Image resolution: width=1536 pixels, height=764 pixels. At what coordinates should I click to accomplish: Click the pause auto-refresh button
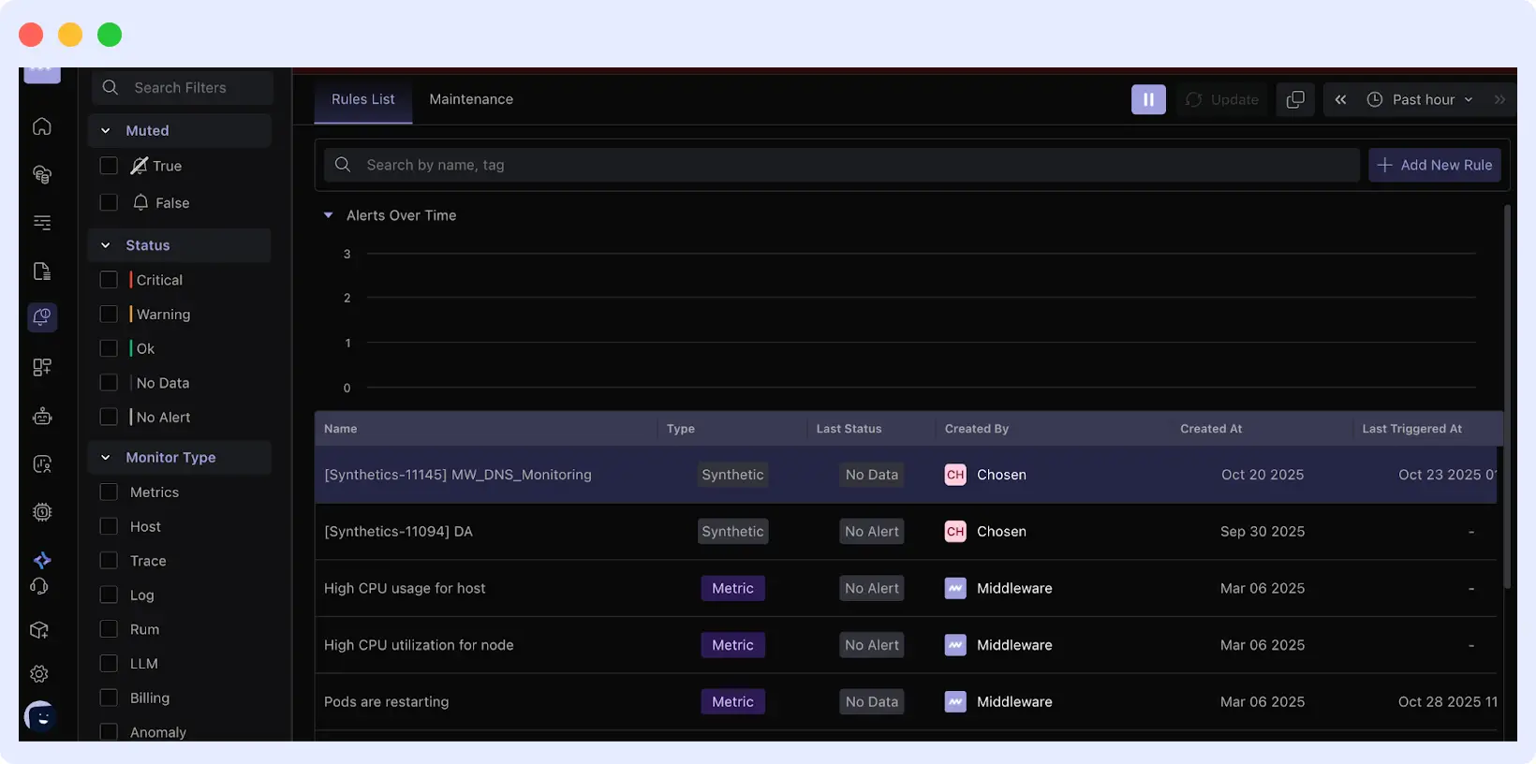click(1148, 99)
